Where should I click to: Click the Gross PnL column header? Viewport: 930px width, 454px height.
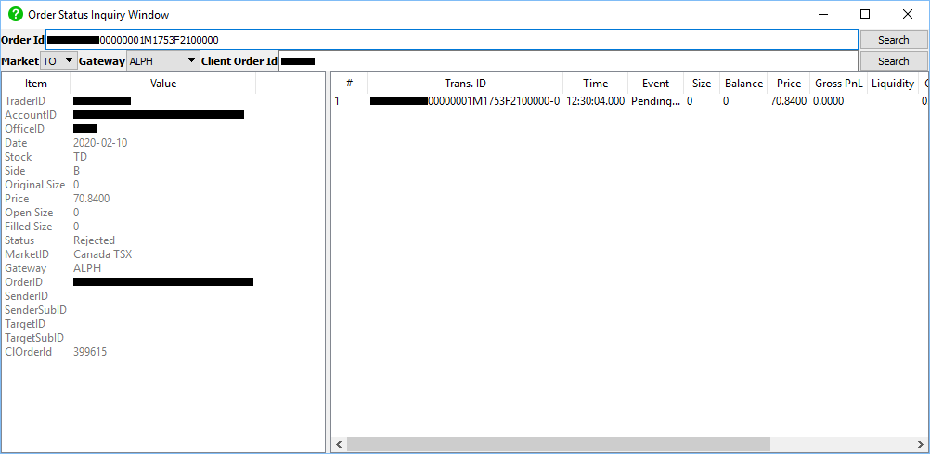pyautogui.click(x=839, y=84)
